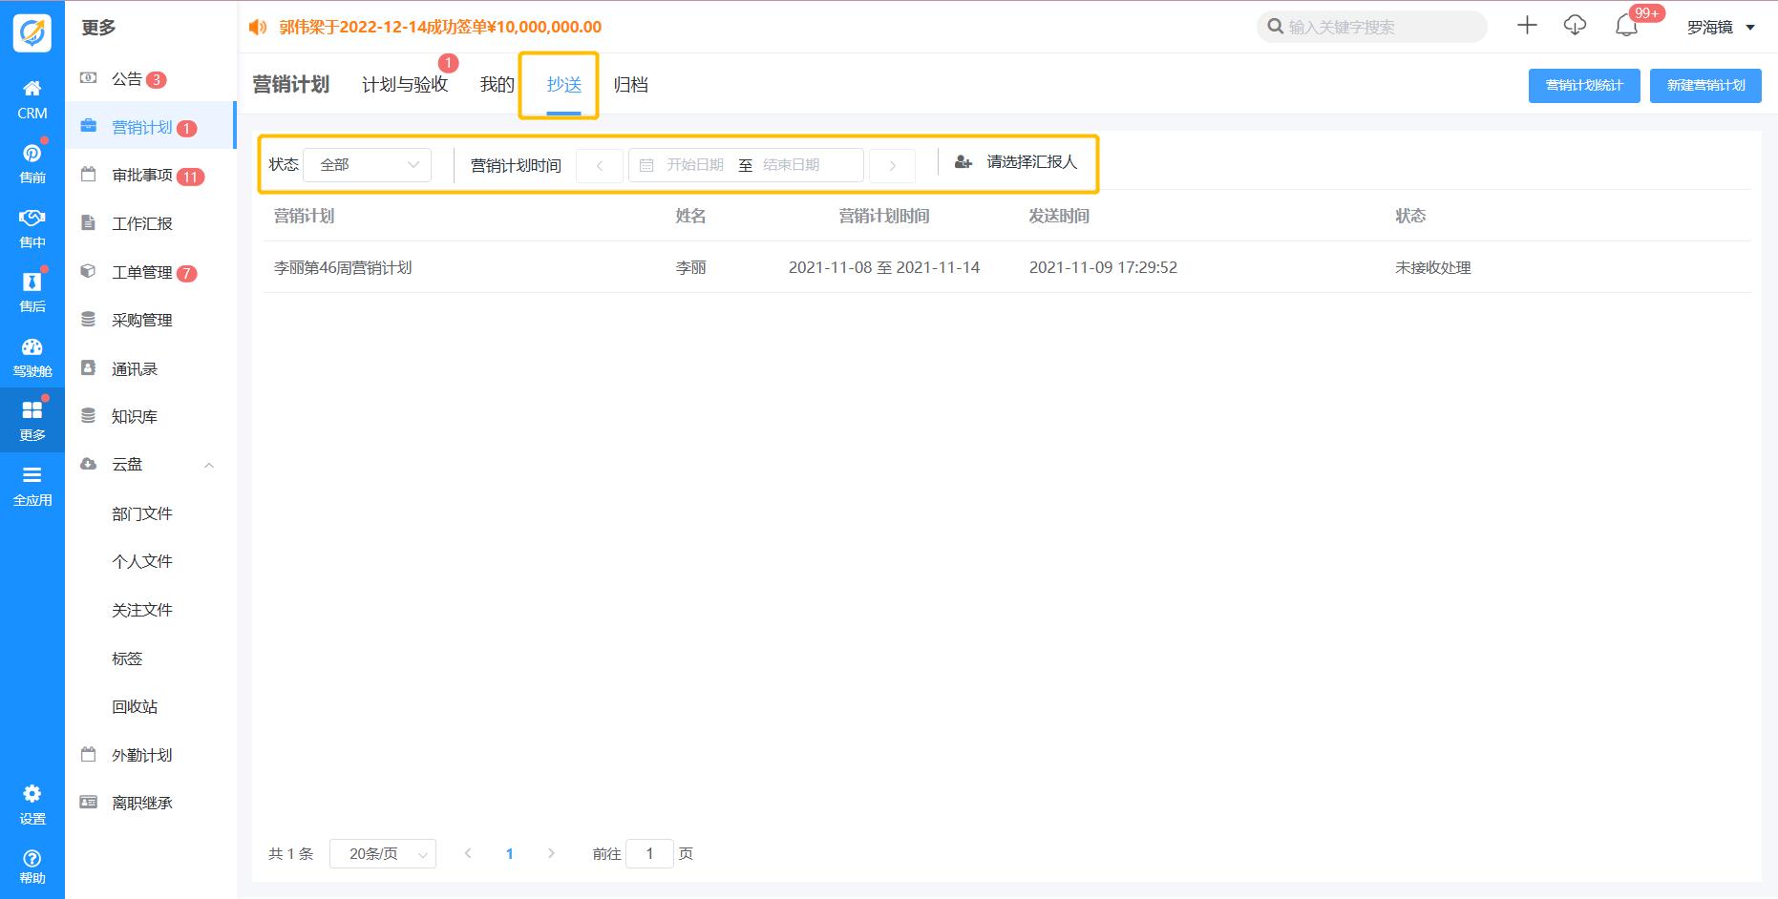This screenshot has width=1778, height=899.
Task: Select the 更多 grid icon
Action: (32, 410)
